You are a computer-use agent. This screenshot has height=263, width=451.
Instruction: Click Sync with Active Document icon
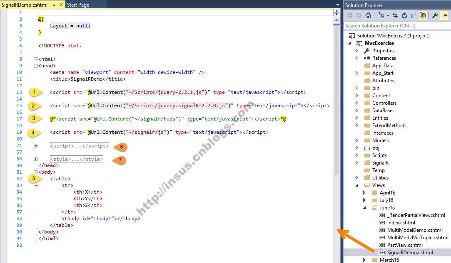pyautogui.click(x=395, y=15)
